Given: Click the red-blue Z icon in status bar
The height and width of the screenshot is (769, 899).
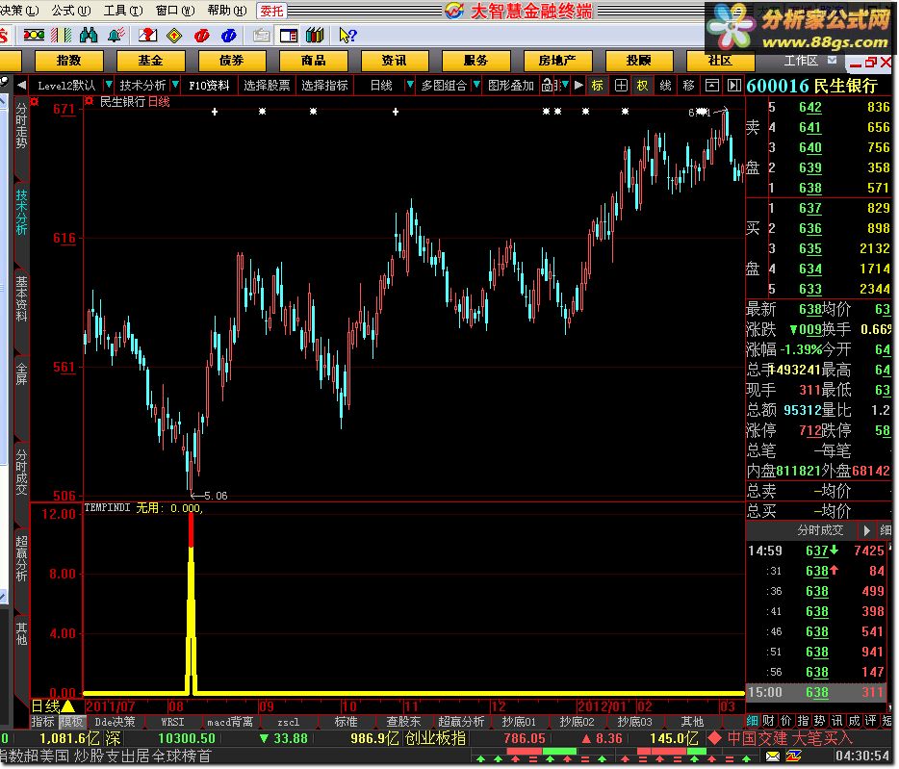Looking at the screenshot, I should 794,756.
